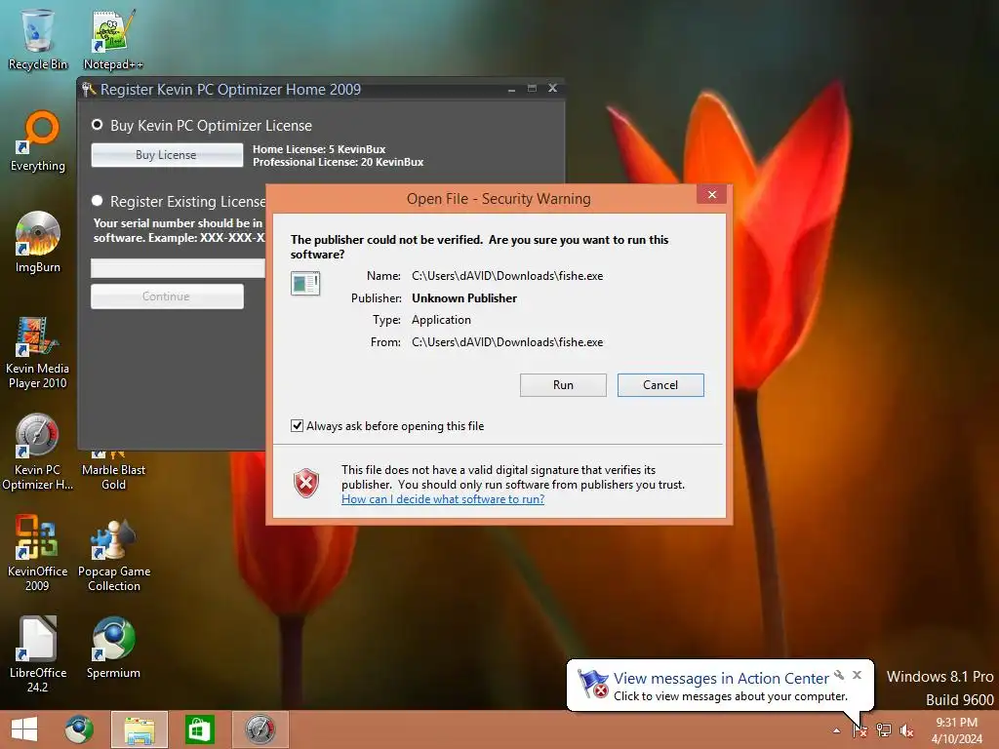Screen dimensions: 999x749
Task: Select the Everything search desktop icon
Action: (x=38, y=141)
